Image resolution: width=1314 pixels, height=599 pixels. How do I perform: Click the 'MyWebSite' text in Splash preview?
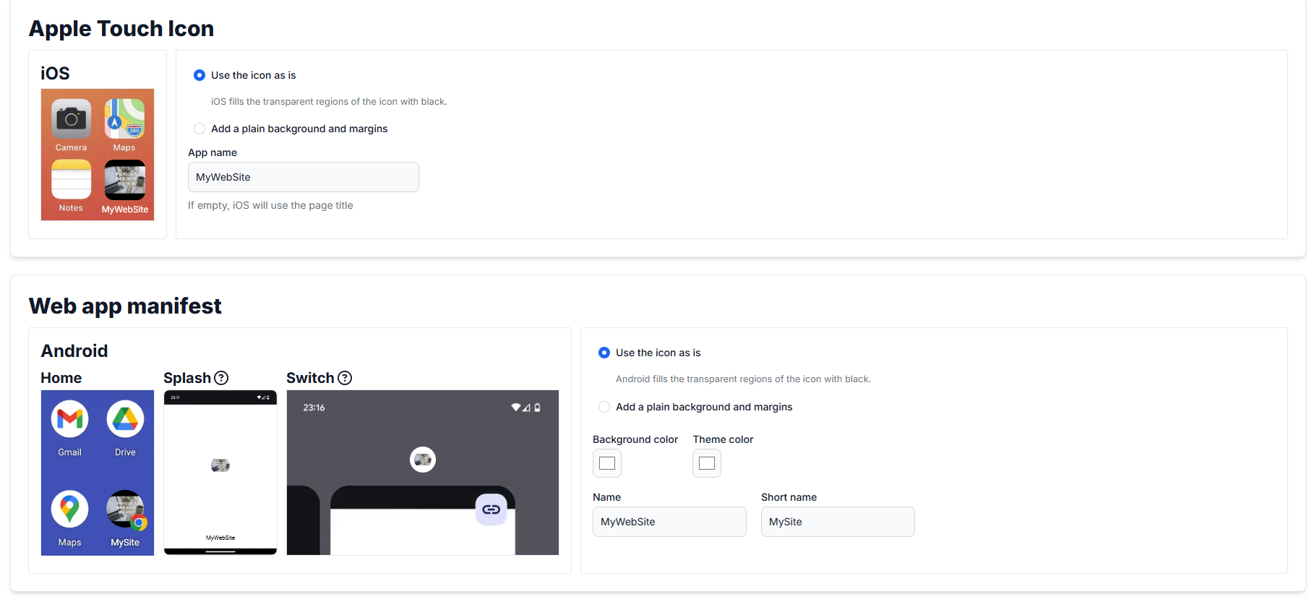pos(220,538)
